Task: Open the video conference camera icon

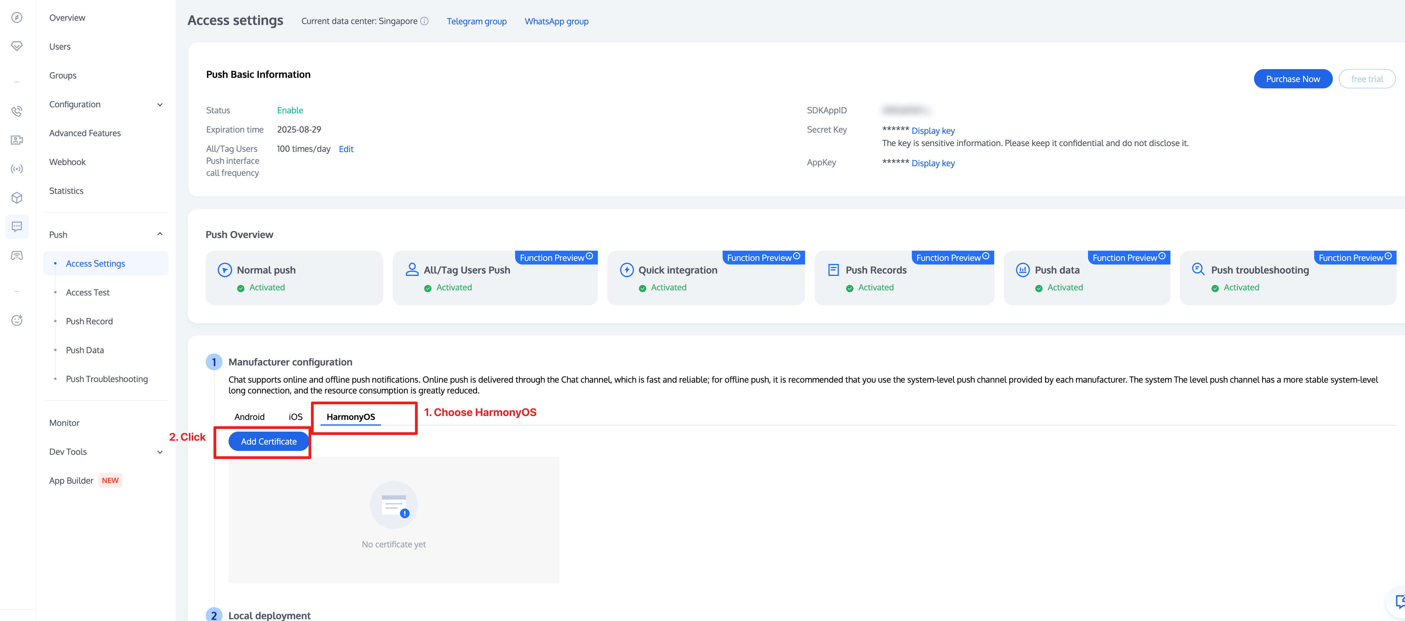Action: (x=17, y=140)
